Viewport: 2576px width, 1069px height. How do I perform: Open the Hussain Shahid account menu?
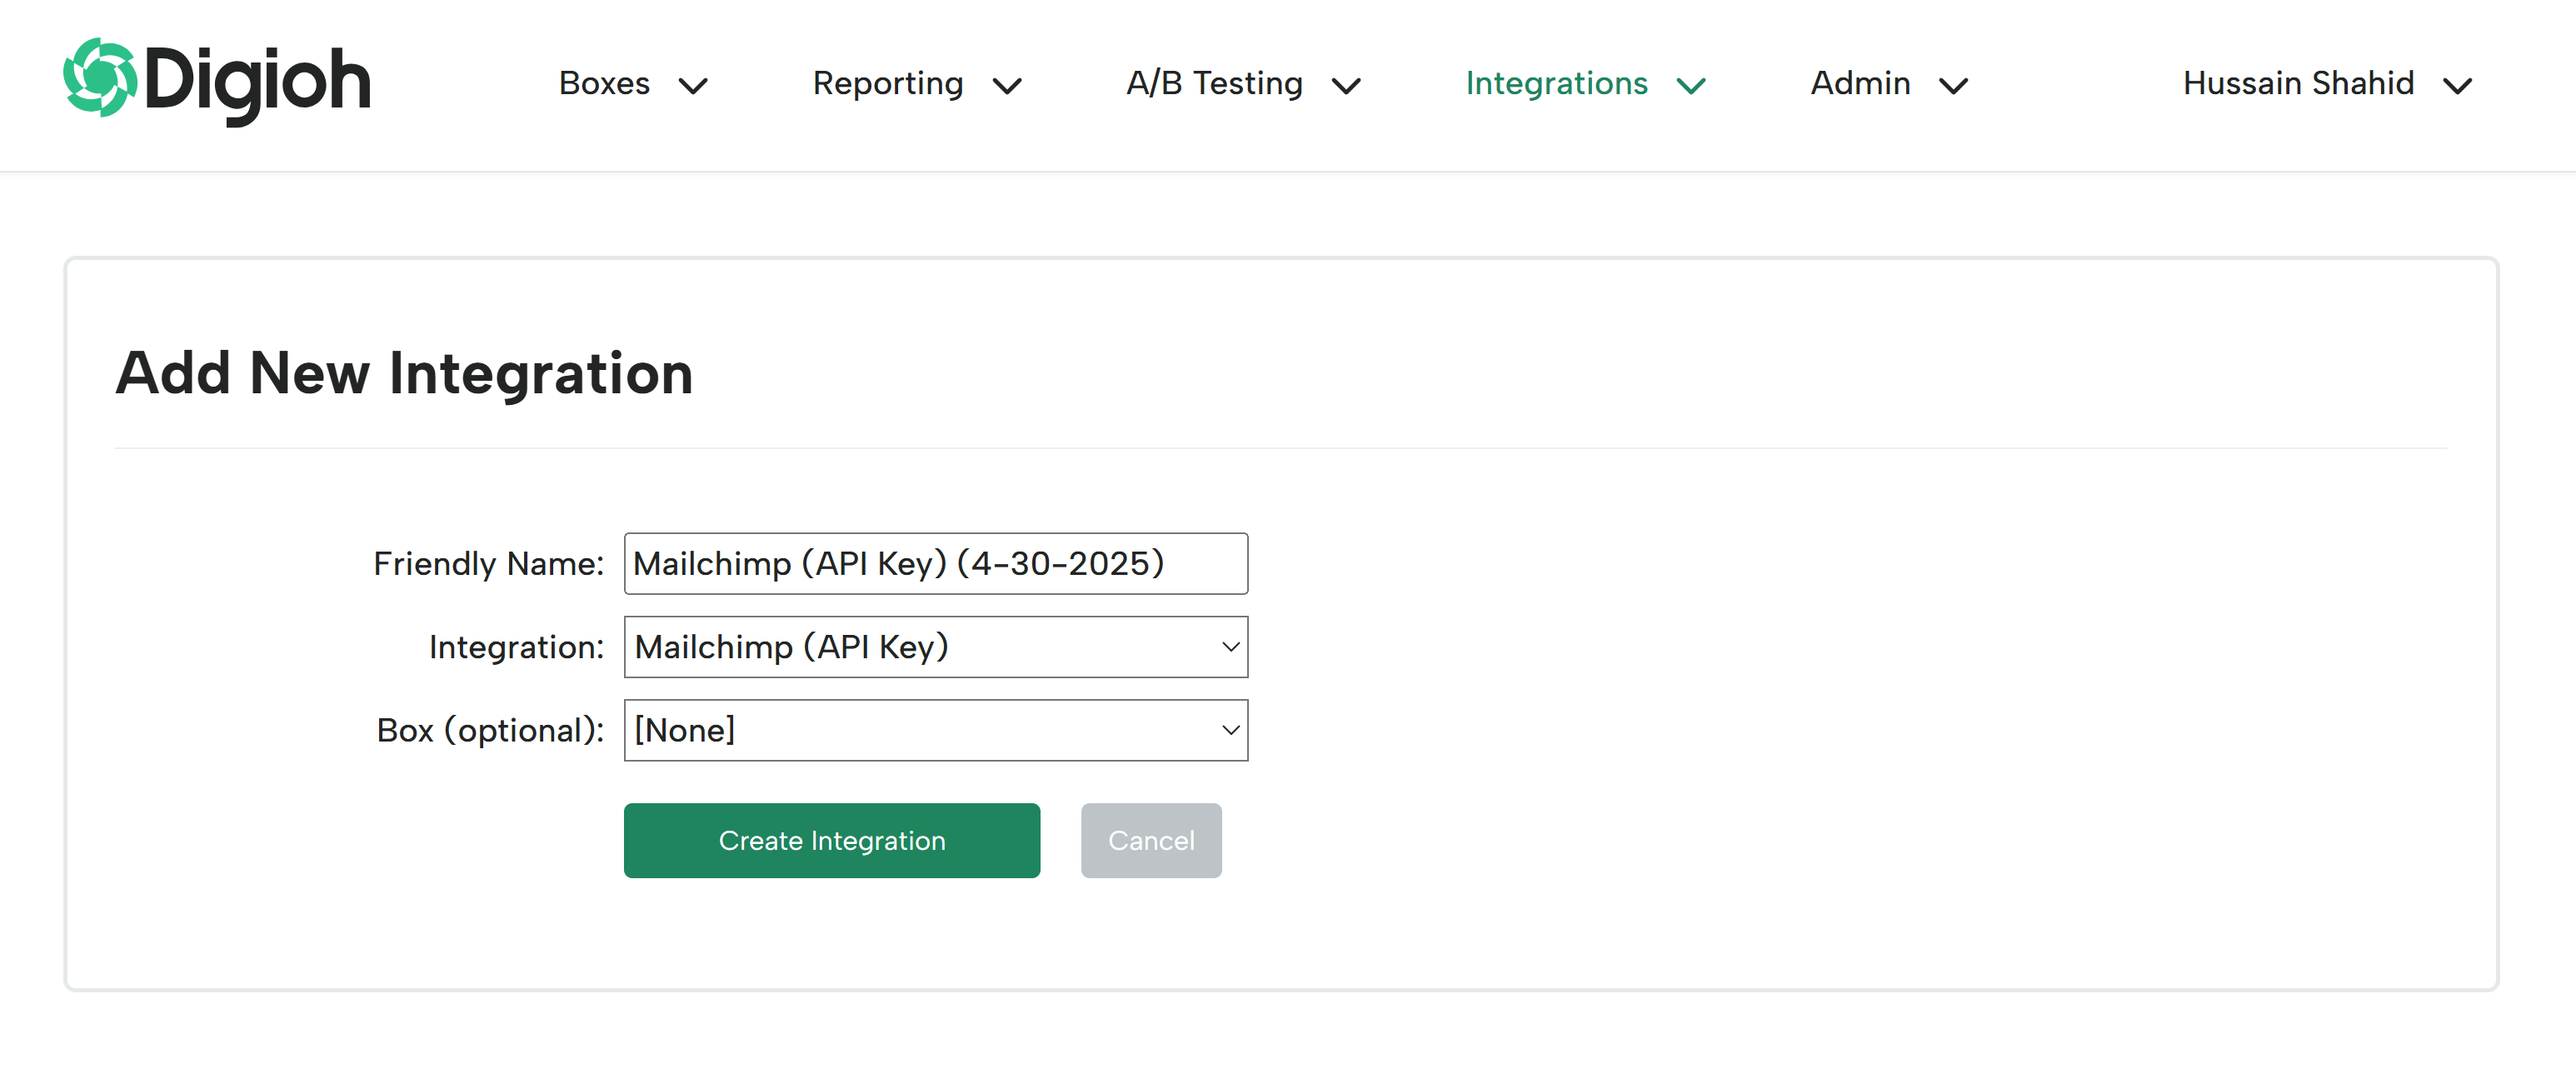(2298, 83)
